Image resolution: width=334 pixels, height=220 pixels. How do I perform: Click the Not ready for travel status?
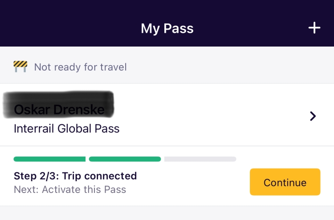(x=80, y=67)
